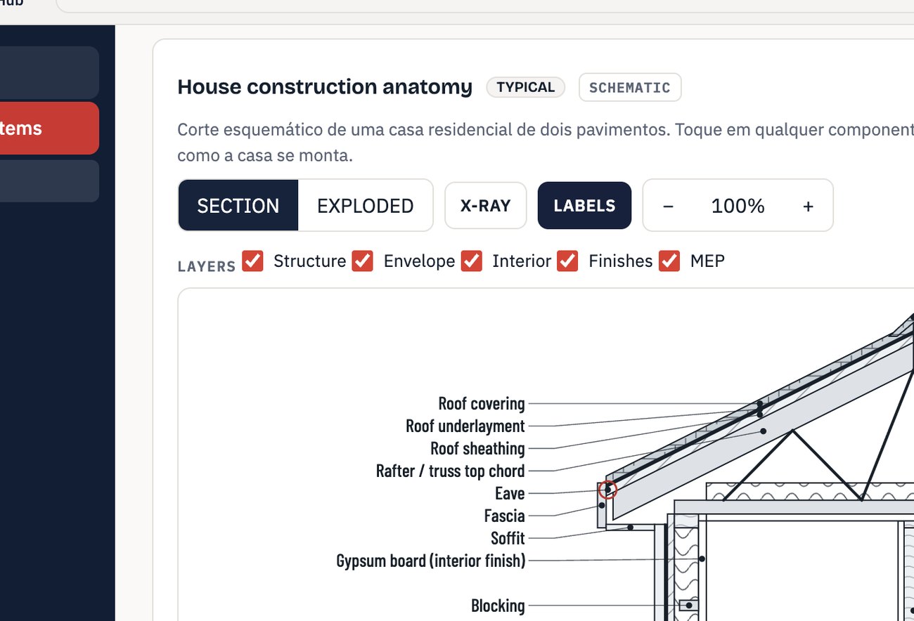
Task: Click the SCHEMATIC badge
Action: point(630,87)
